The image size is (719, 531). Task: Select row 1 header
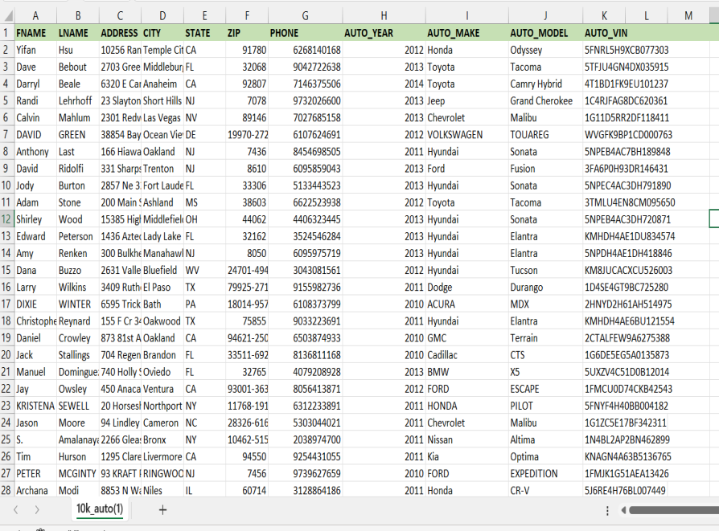7,33
